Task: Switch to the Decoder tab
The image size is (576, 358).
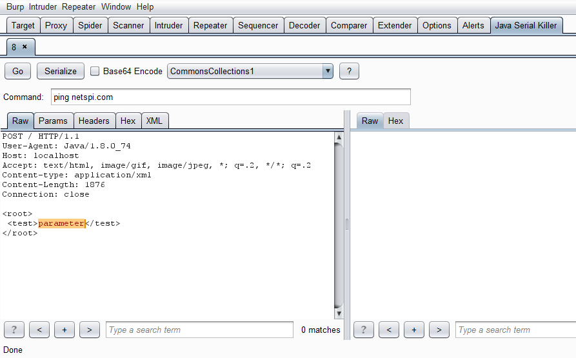Action: click(304, 25)
